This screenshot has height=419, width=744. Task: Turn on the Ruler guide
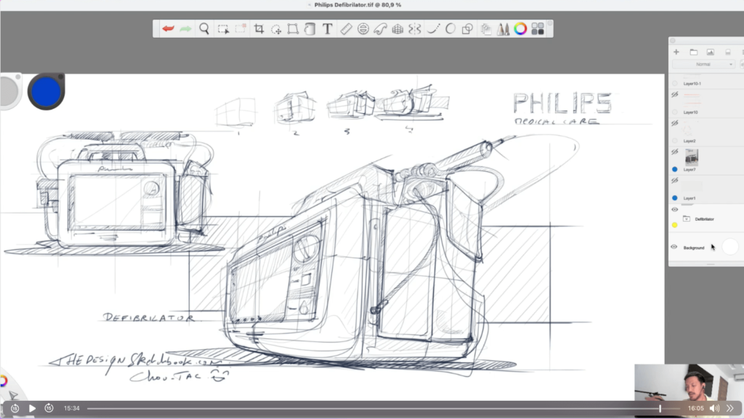(346, 29)
